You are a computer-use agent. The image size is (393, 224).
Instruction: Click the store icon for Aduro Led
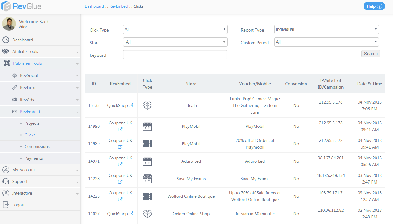click(x=148, y=161)
